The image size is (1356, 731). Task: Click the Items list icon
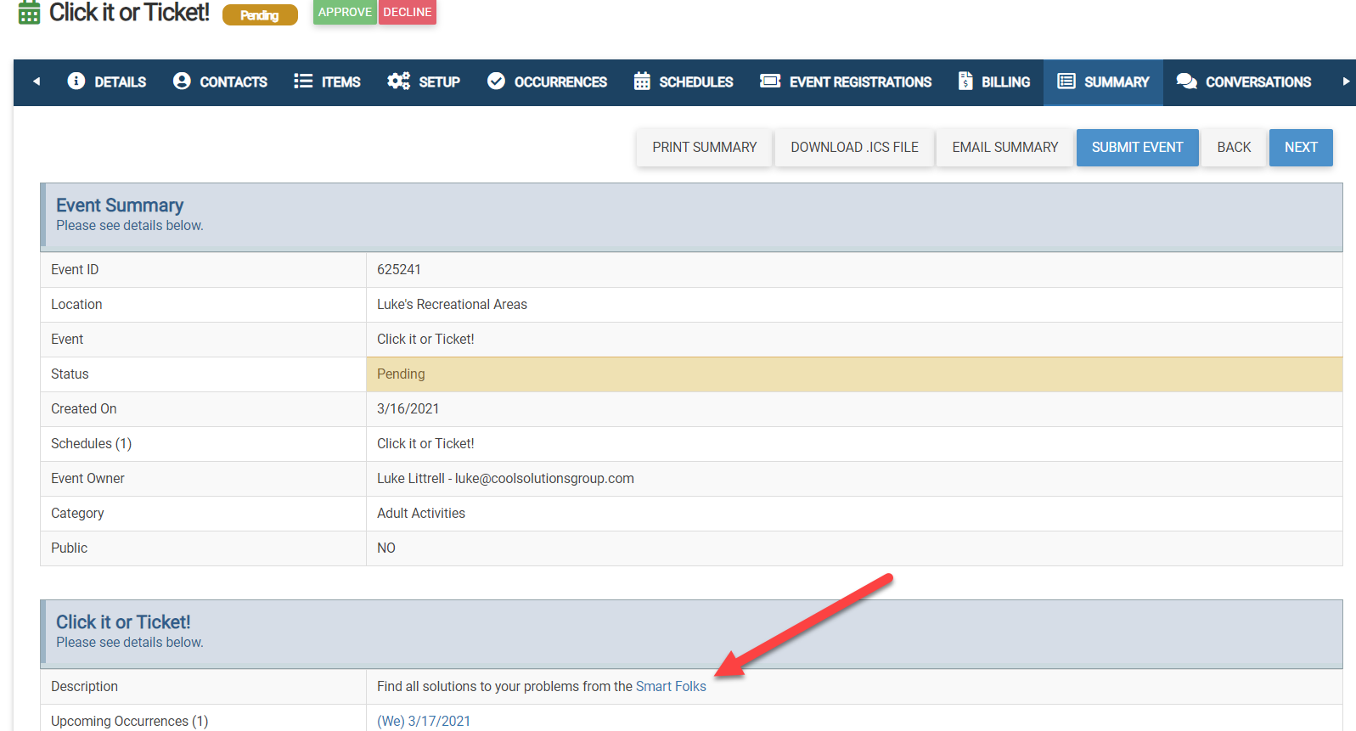click(x=303, y=82)
